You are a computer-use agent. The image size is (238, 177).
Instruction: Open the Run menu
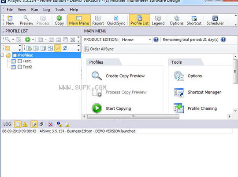click(35, 10)
